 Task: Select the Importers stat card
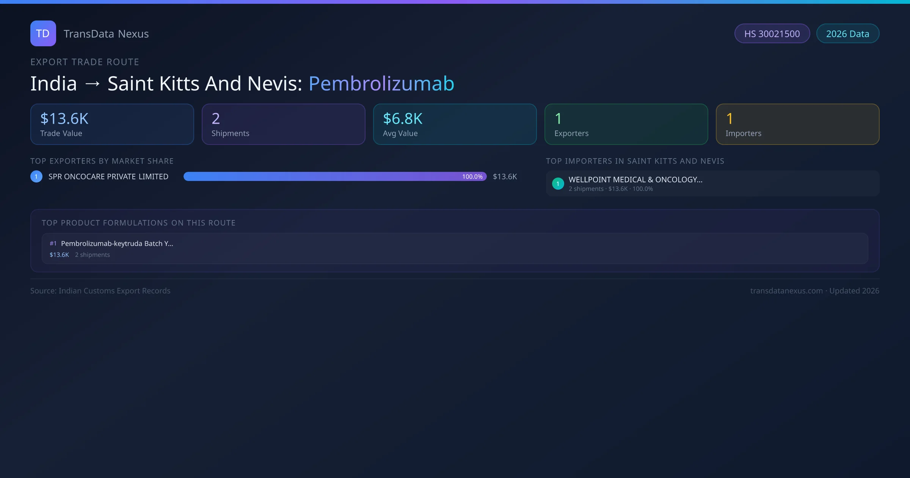797,124
